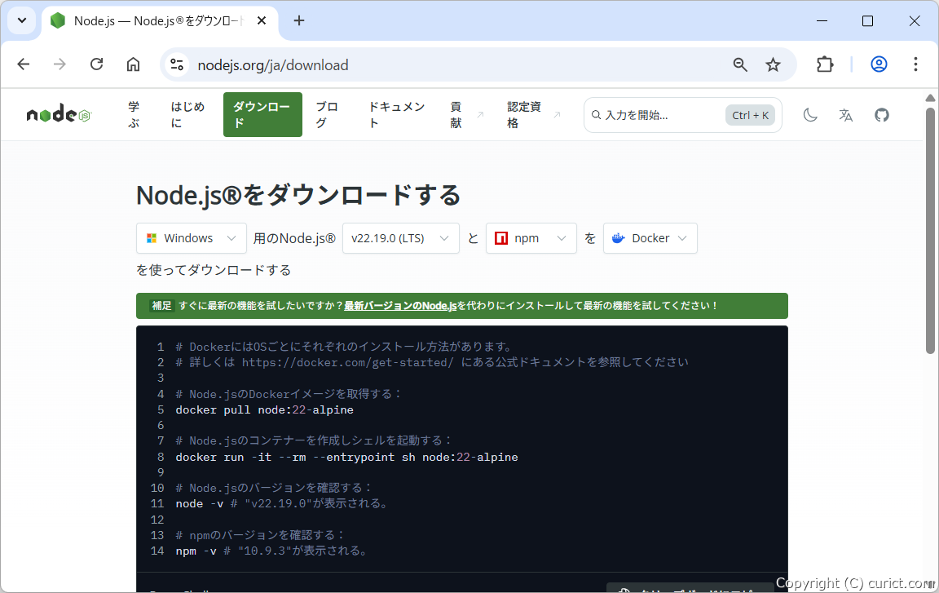Open the ブログ navigation link

(327, 115)
